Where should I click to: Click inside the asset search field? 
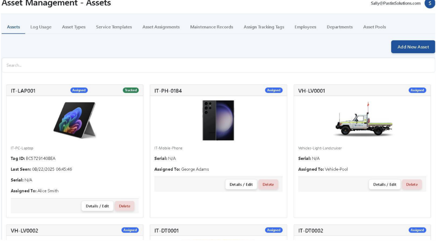[x=218, y=65]
